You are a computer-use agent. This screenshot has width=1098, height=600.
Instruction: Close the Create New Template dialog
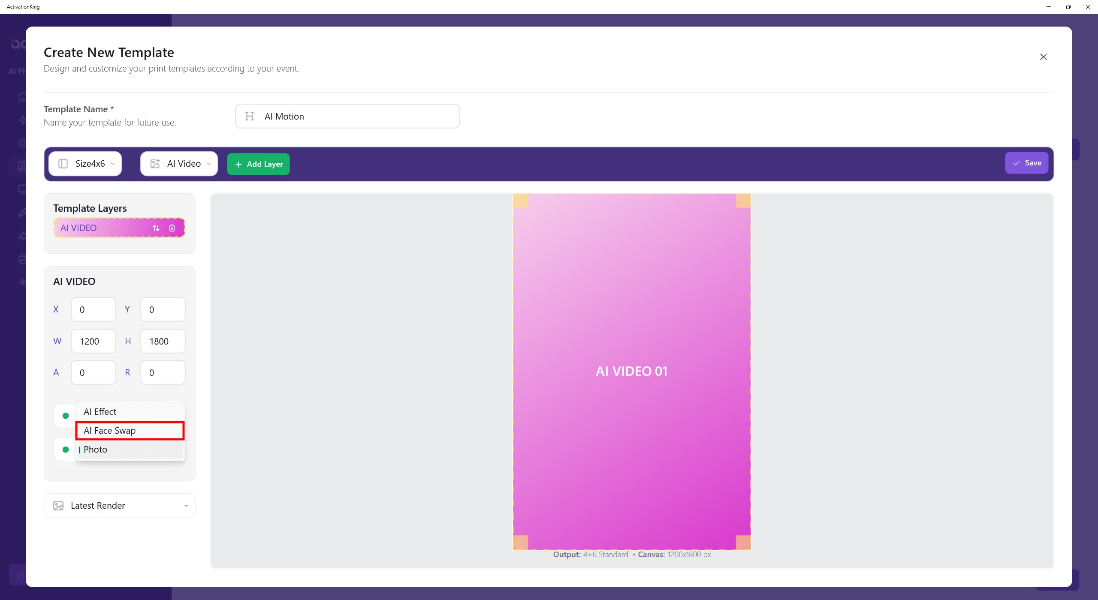point(1043,57)
